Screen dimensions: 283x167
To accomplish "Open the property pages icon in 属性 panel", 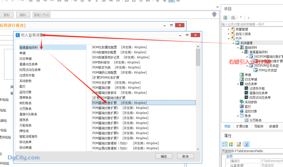I will 239,144.
